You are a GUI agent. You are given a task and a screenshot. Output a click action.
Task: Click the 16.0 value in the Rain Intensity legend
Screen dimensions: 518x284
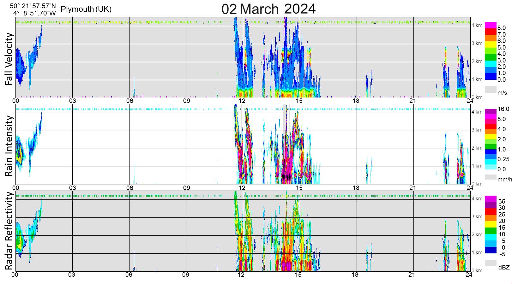coord(503,109)
